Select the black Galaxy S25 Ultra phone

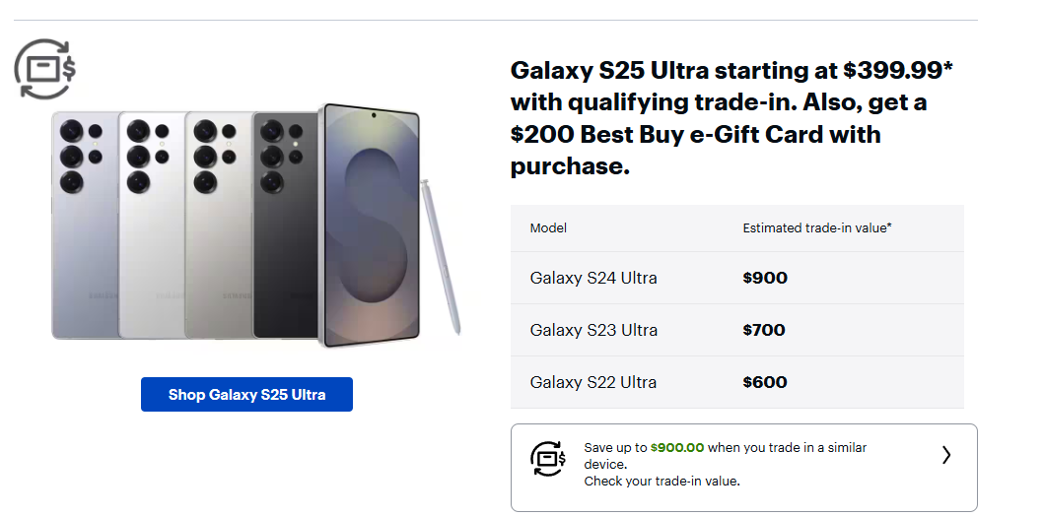(x=284, y=226)
